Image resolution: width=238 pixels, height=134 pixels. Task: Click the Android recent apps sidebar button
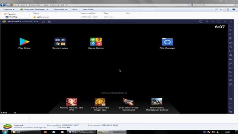coord(231,112)
